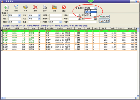Click the red X 删除 delete icon
Screen dimensions: 140x100
35,7
